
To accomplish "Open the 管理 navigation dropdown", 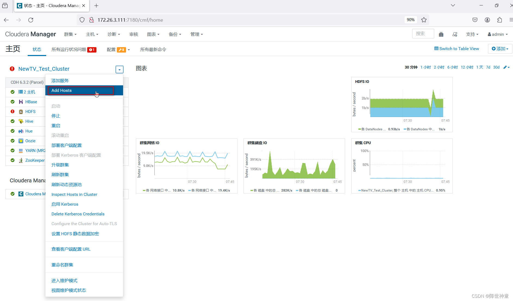I will point(197,34).
